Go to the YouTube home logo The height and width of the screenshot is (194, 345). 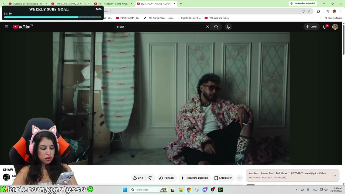click(22, 27)
